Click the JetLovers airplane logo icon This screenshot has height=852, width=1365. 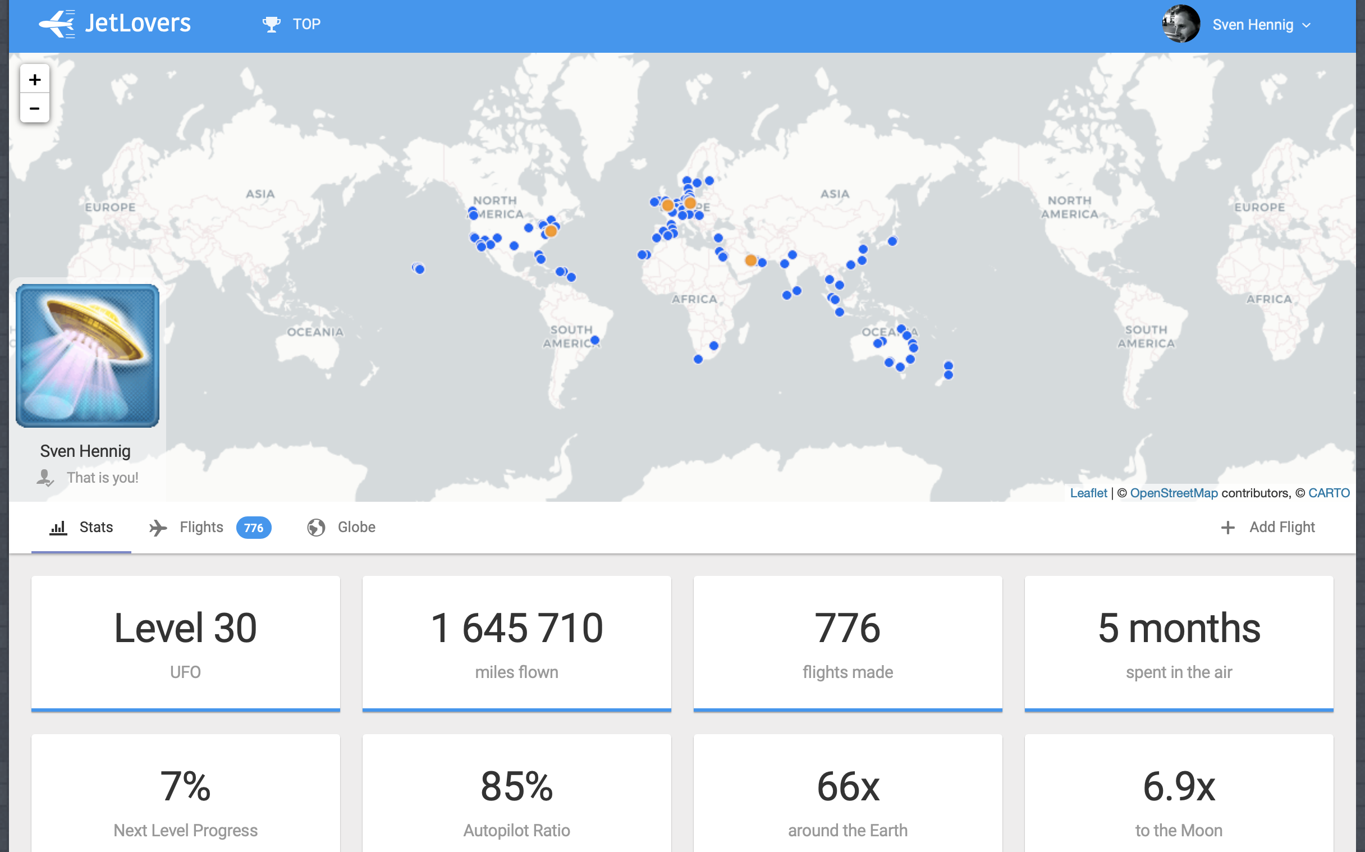56,24
